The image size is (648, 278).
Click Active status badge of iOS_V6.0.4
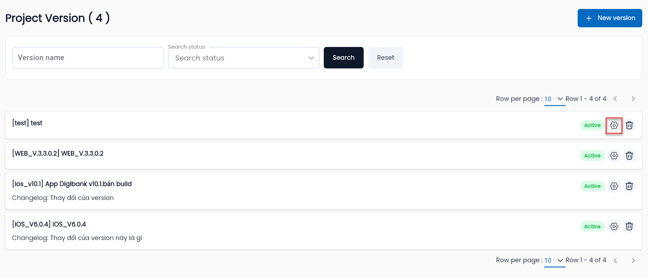pyautogui.click(x=592, y=226)
